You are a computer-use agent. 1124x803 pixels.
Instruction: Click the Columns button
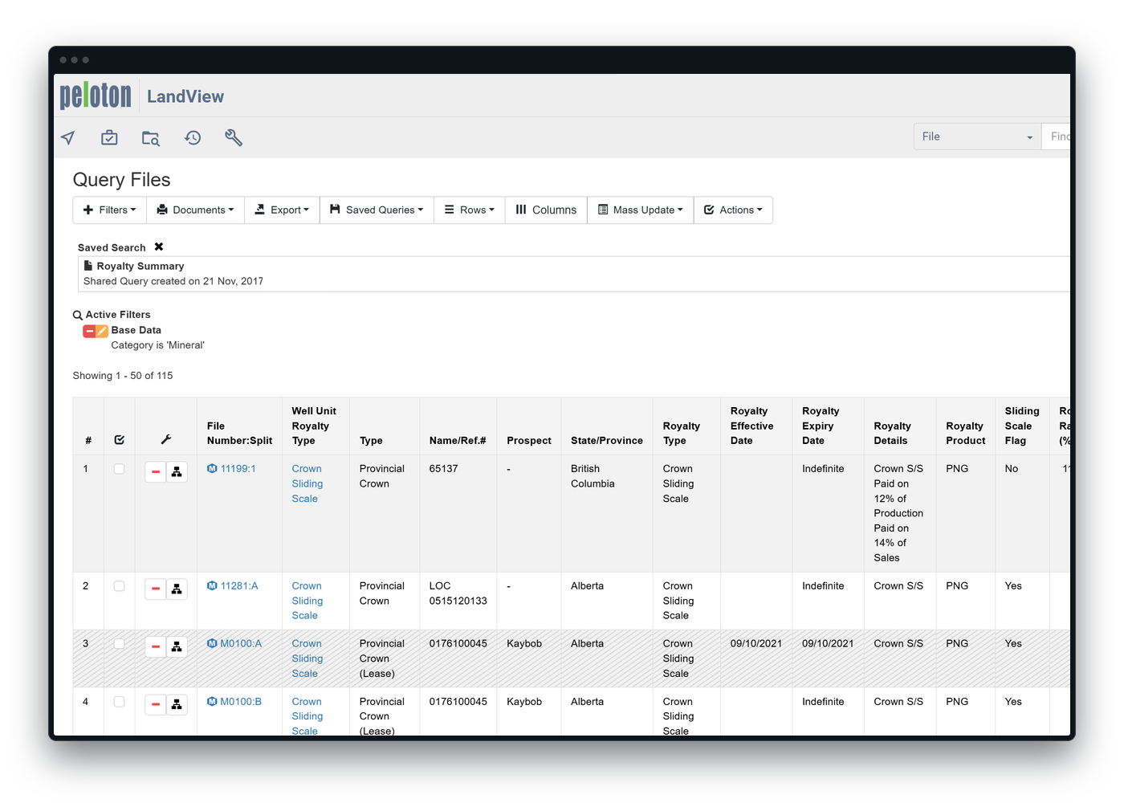point(547,210)
